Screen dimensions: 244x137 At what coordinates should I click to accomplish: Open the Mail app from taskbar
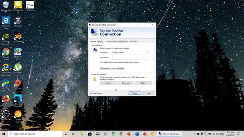(98, 134)
